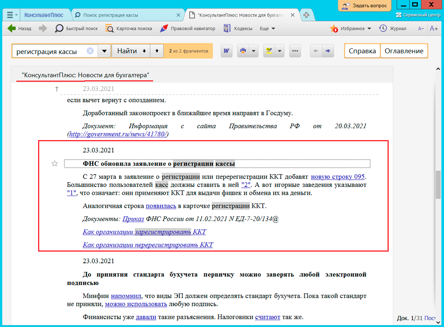Image resolution: width=444 pixels, height=327 pixels.
Task: Open Избранное favorites
Action: tap(347, 28)
